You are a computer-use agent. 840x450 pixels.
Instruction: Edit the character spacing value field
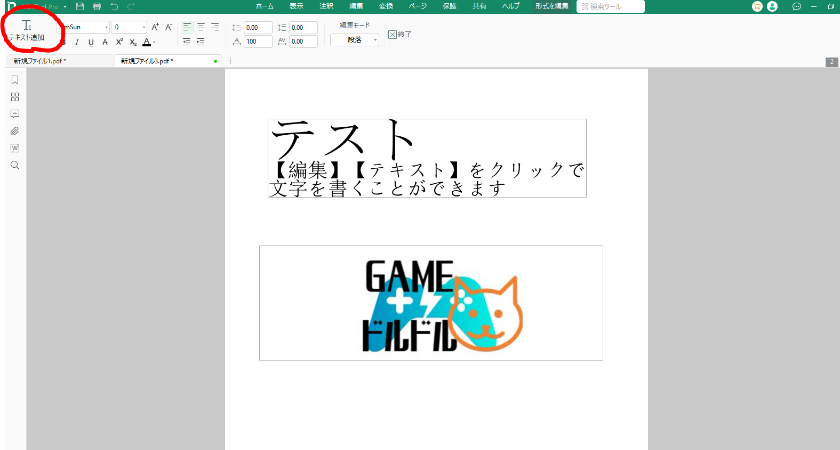pos(303,42)
